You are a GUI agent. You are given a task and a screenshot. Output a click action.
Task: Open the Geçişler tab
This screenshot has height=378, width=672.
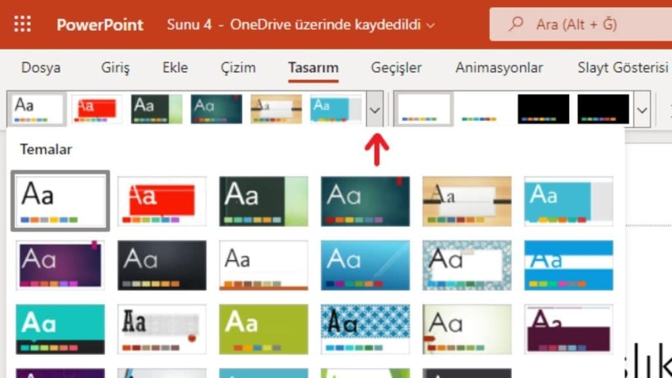396,68
